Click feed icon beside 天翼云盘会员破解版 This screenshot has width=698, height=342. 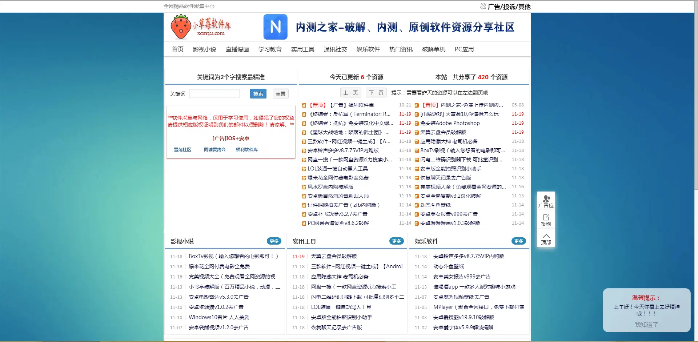(x=417, y=133)
